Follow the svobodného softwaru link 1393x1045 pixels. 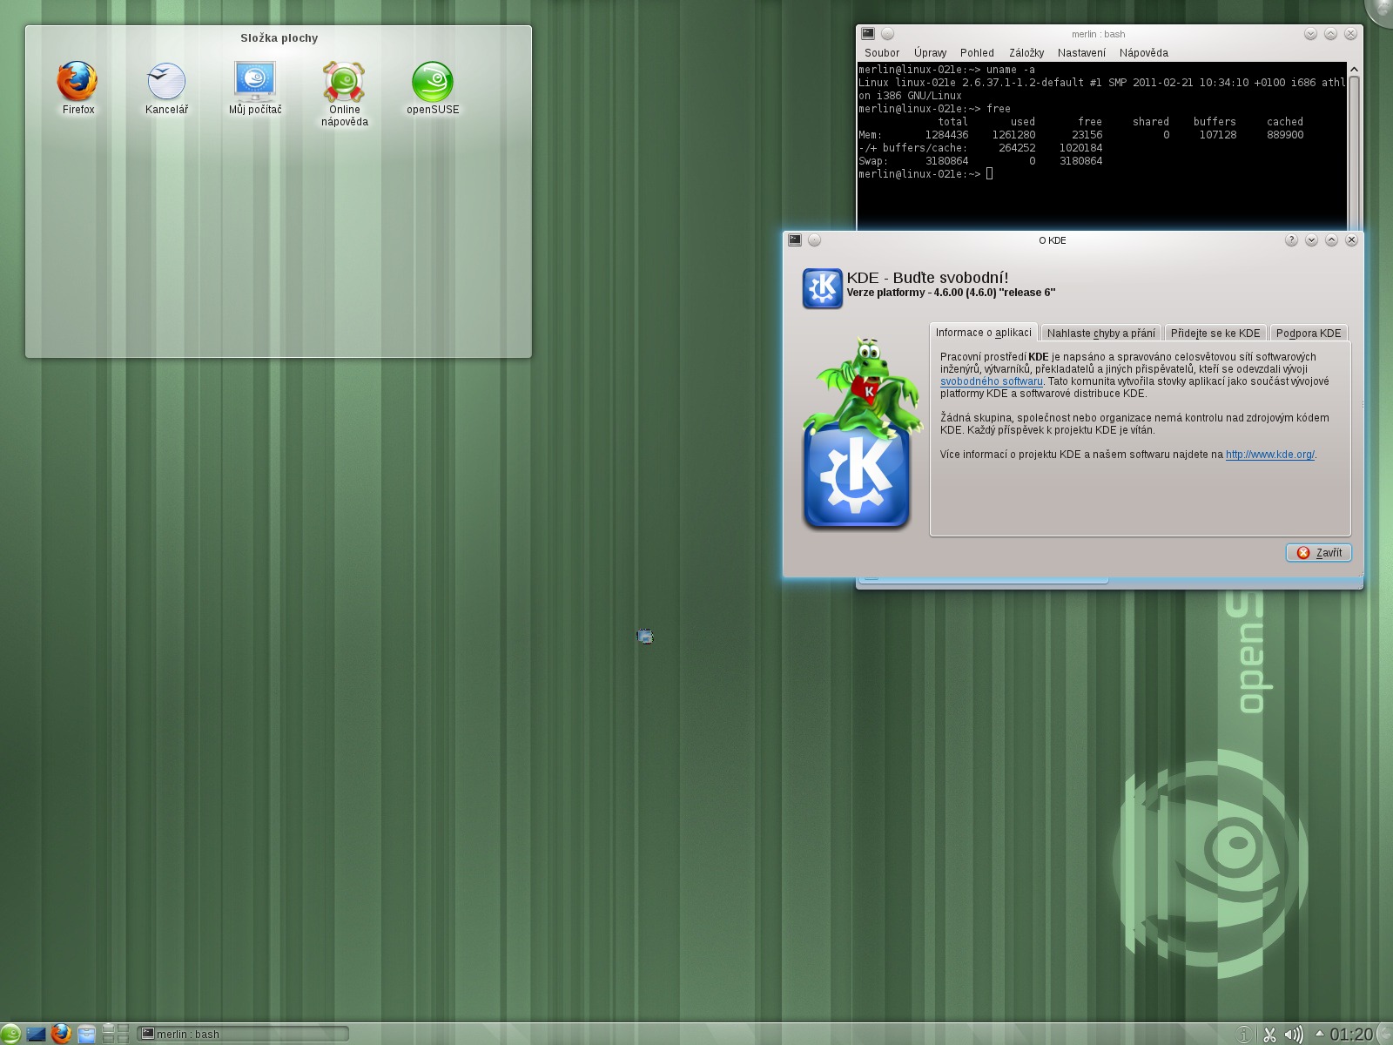pos(991,381)
